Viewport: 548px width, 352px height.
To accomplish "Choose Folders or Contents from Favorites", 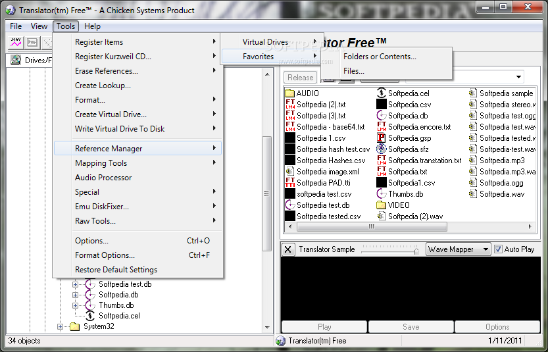I will click(387, 57).
